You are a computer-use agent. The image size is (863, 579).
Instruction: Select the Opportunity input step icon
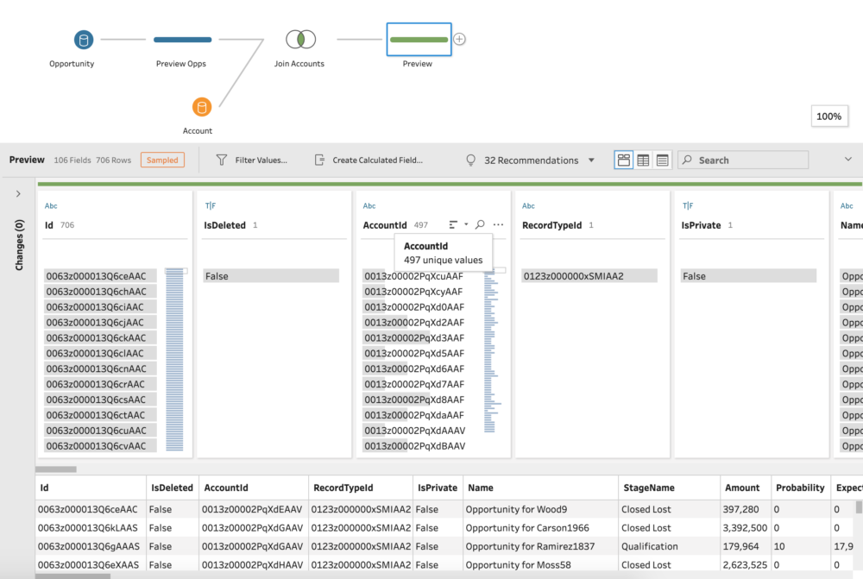point(84,40)
